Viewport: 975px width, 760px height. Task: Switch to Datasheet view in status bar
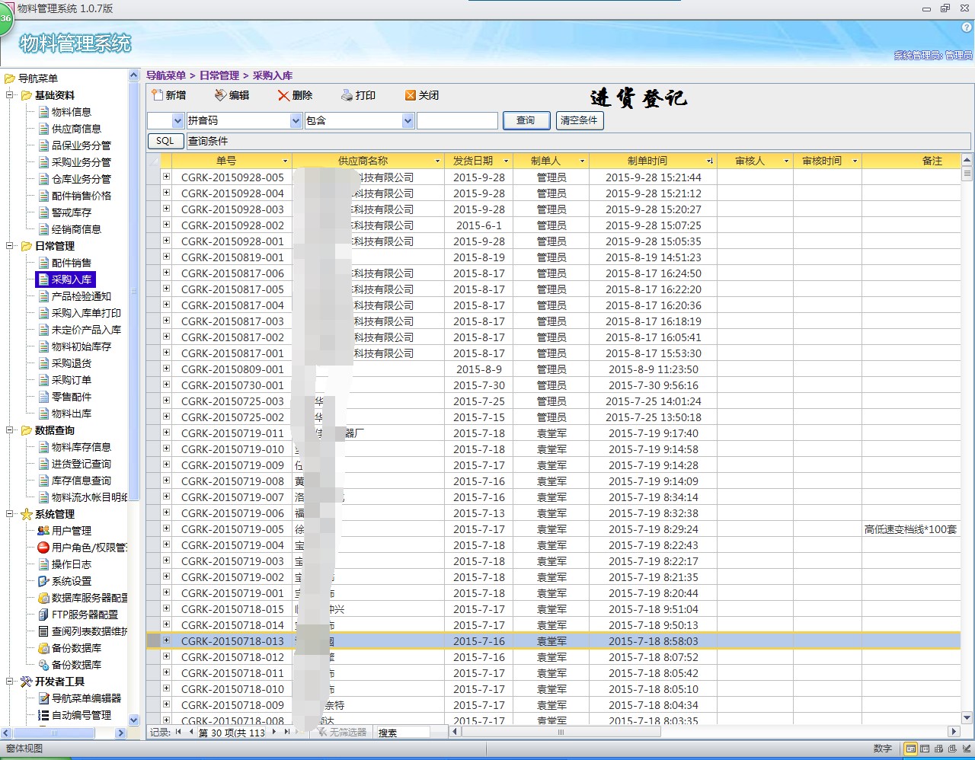[925, 749]
